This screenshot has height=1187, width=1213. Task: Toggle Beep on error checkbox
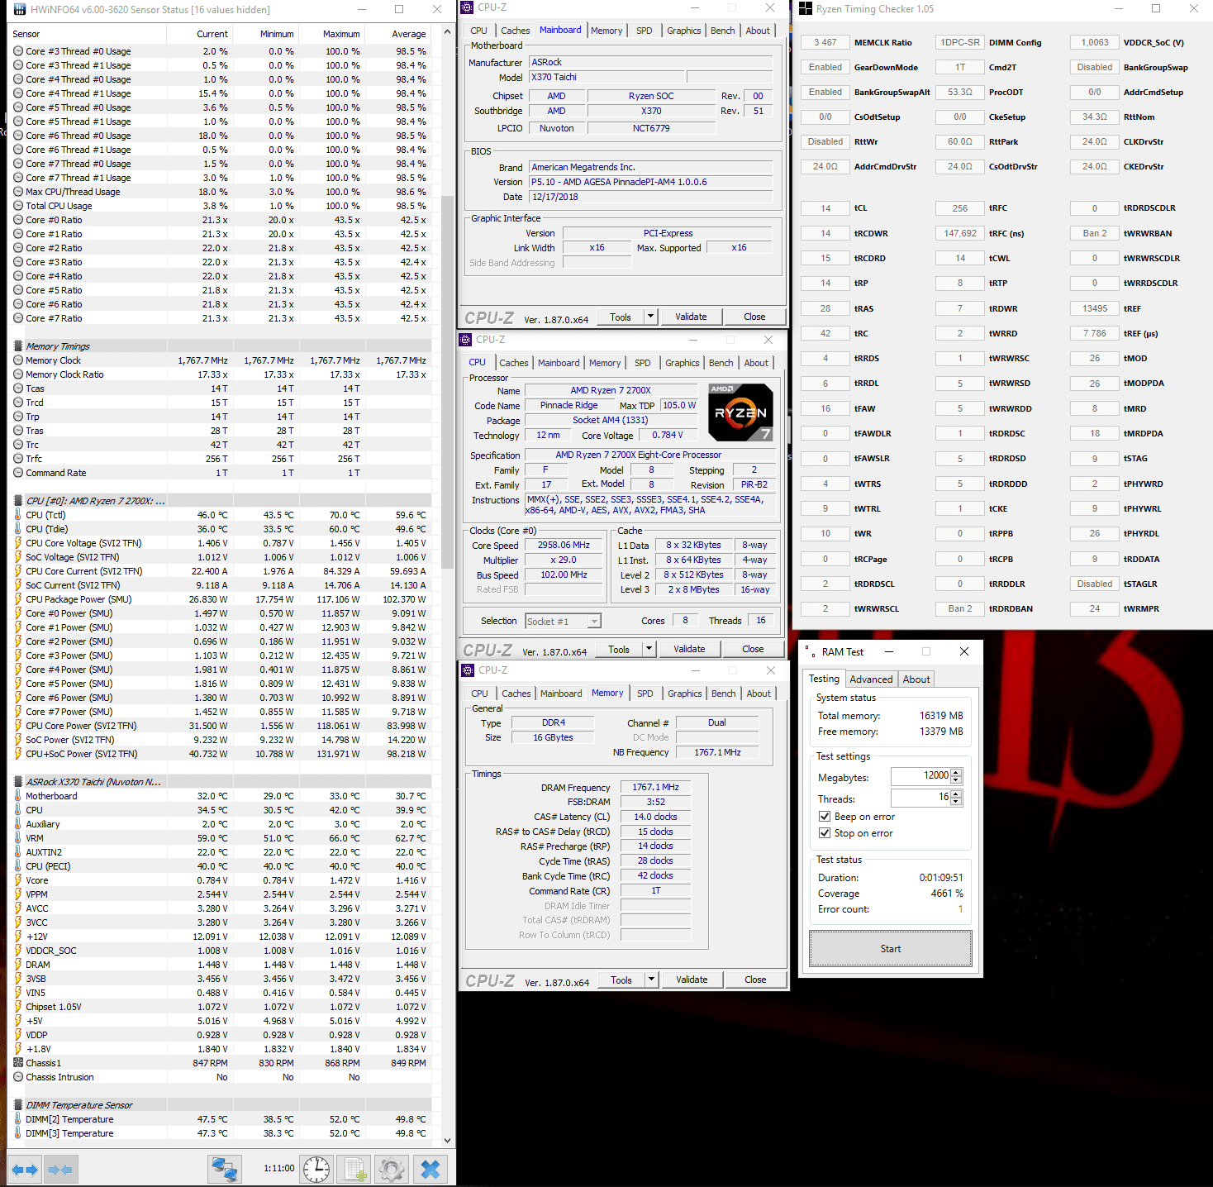[x=825, y=817]
